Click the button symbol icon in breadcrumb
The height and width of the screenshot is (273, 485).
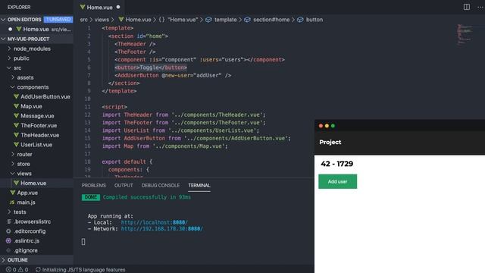click(300, 20)
